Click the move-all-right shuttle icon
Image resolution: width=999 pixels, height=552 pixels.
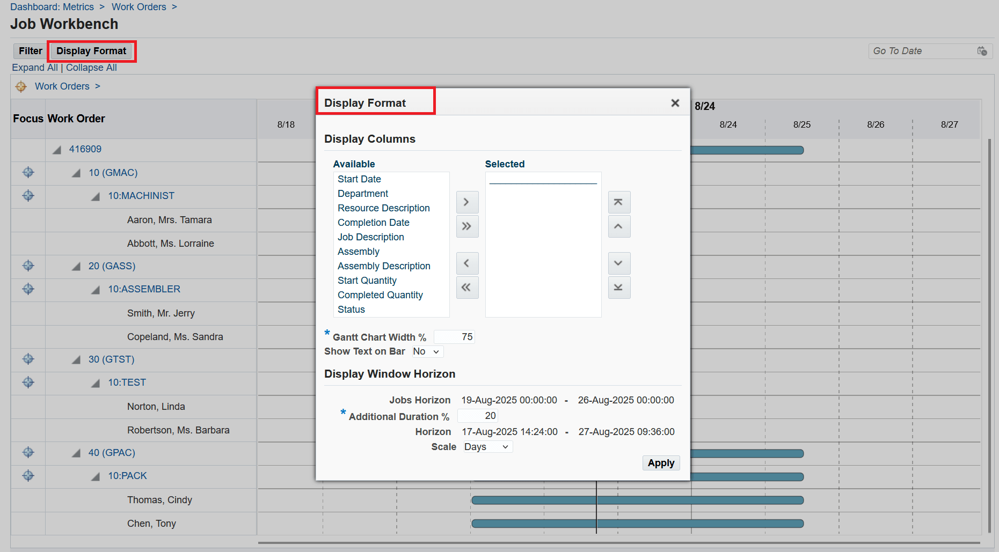point(466,226)
